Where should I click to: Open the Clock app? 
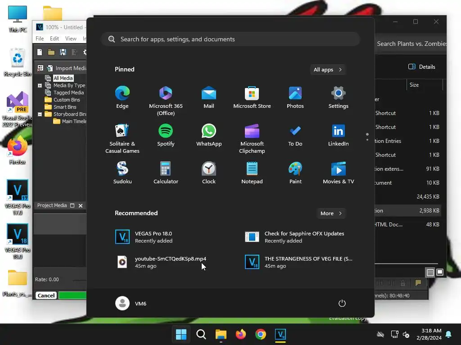209,173
